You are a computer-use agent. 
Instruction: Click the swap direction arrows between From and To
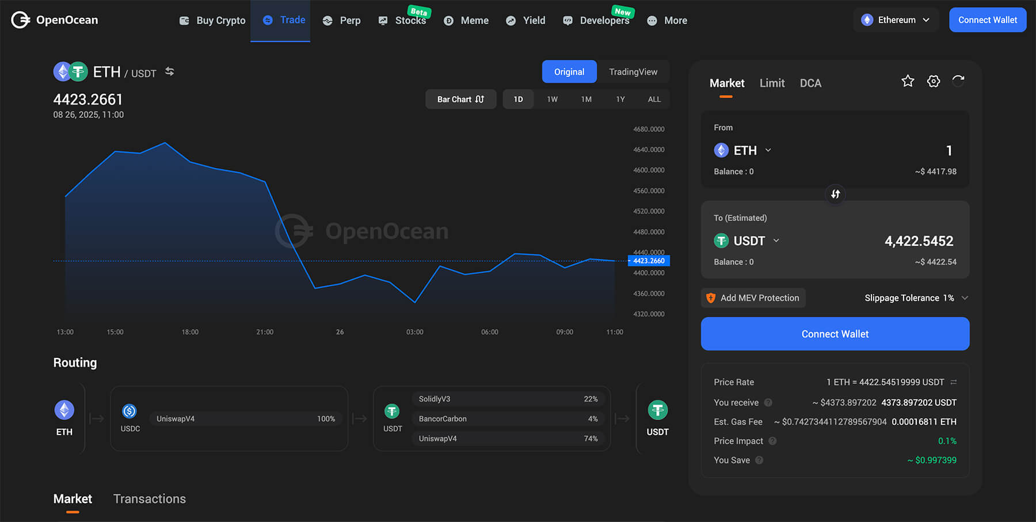[x=835, y=195]
